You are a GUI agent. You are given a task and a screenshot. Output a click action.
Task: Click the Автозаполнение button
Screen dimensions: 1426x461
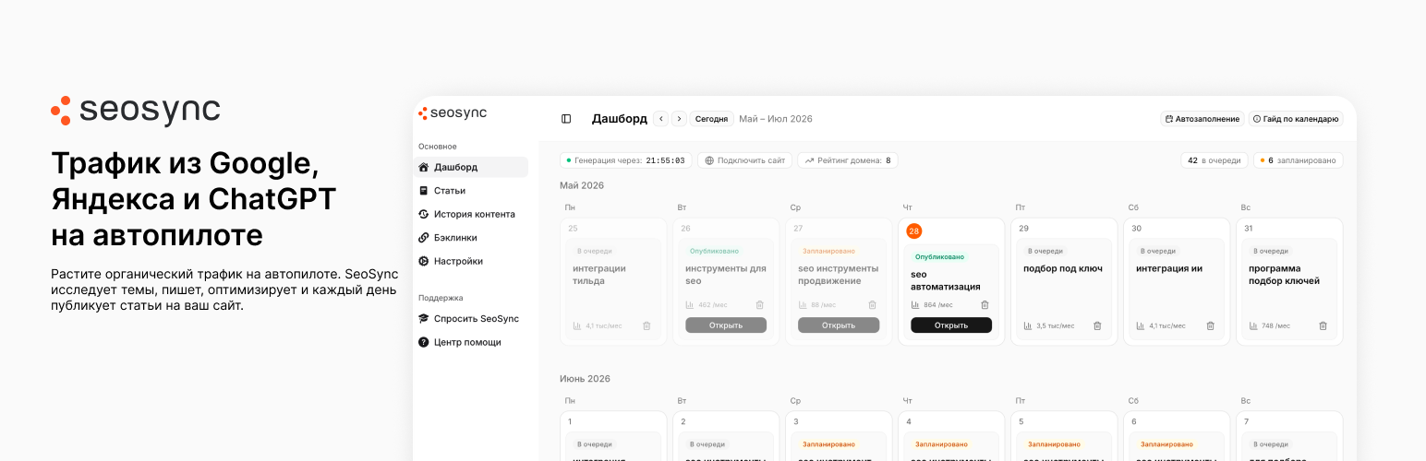tap(1202, 119)
